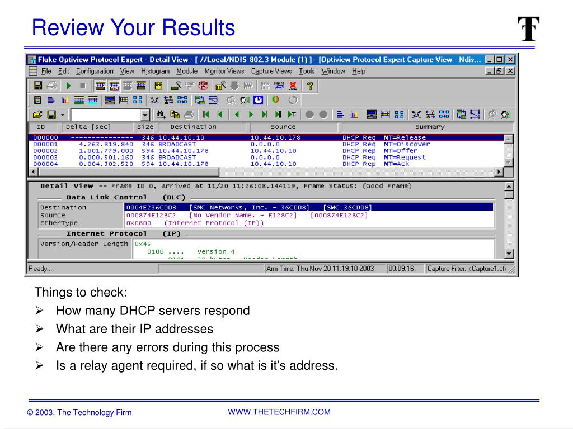Click detail view scrollbar up arrow

click(x=509, y=186)
